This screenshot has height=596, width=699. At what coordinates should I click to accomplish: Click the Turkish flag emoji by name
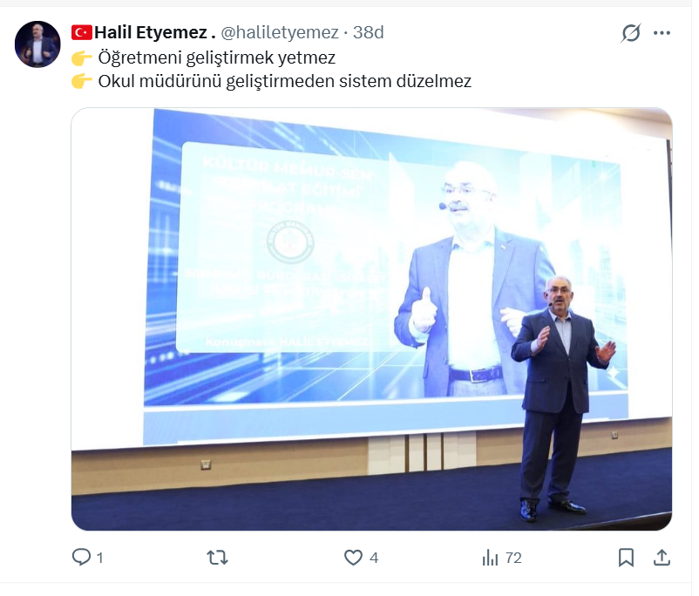[x=82, y=32]
